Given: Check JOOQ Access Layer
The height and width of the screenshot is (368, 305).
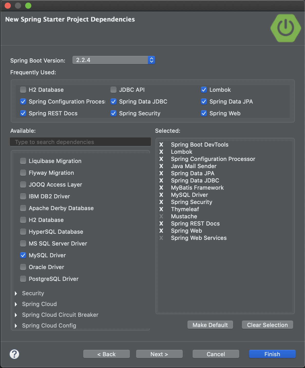Looking at the screenshot, I should [23, 185].
